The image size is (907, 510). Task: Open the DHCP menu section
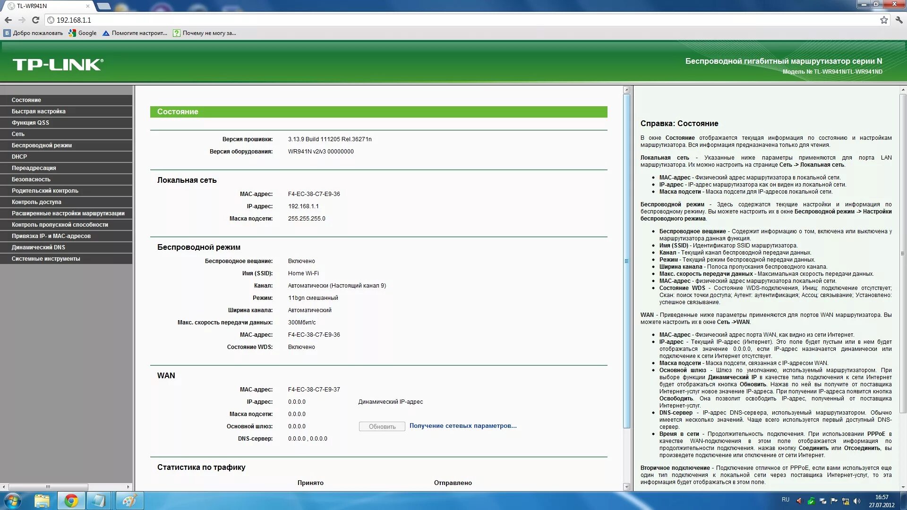tap(19, 157)
